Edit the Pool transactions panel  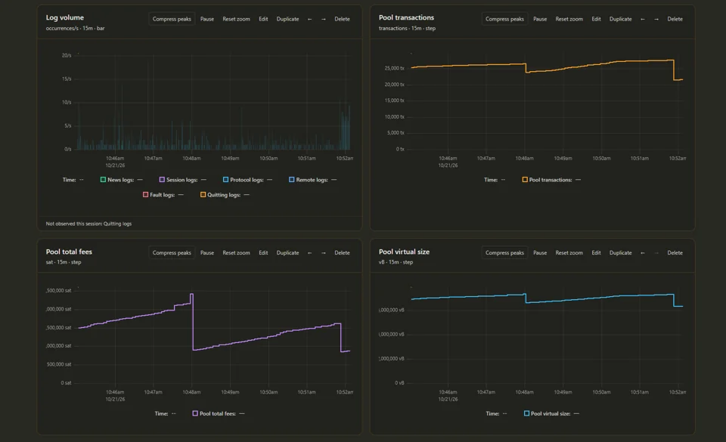(x=597, y=19)
